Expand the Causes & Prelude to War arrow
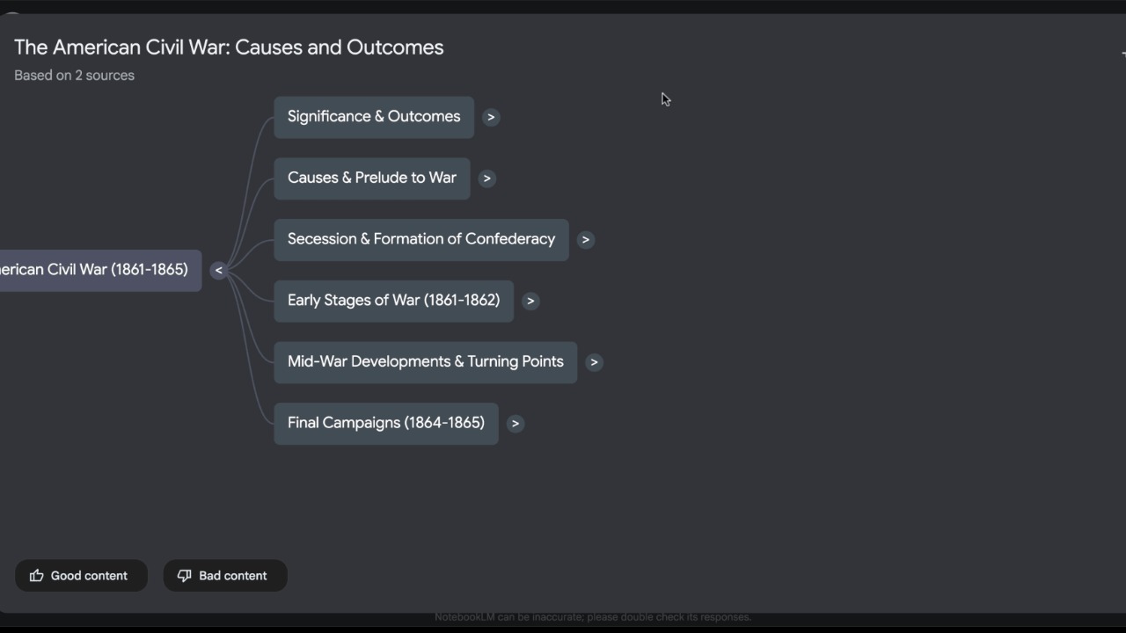The height and width of the screenshot is (633, 1126). 486,178
